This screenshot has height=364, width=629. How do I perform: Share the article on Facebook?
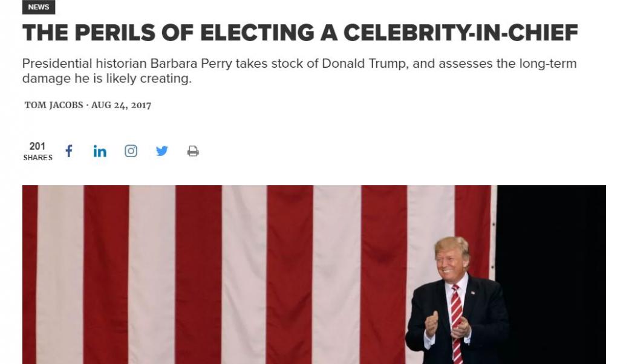click(69, 151)
